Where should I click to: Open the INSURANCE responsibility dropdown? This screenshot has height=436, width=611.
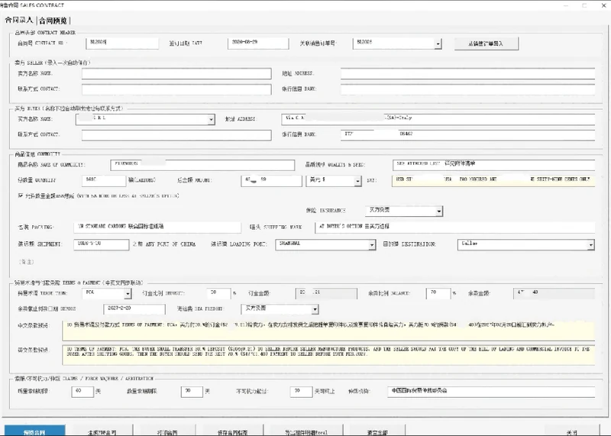point(438,211)
